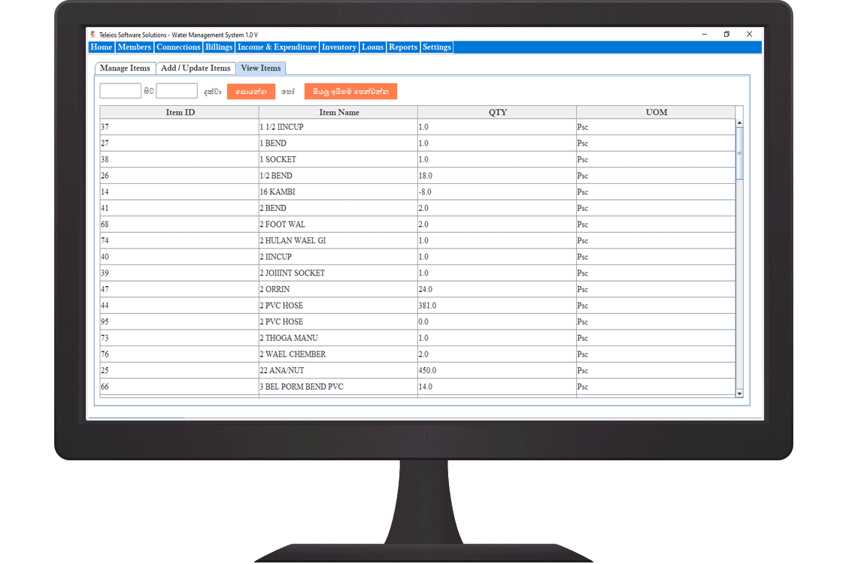Screen dimensions: 849x564
Task: Switch to the Add / Update Items tab
Action: point(196,68)
